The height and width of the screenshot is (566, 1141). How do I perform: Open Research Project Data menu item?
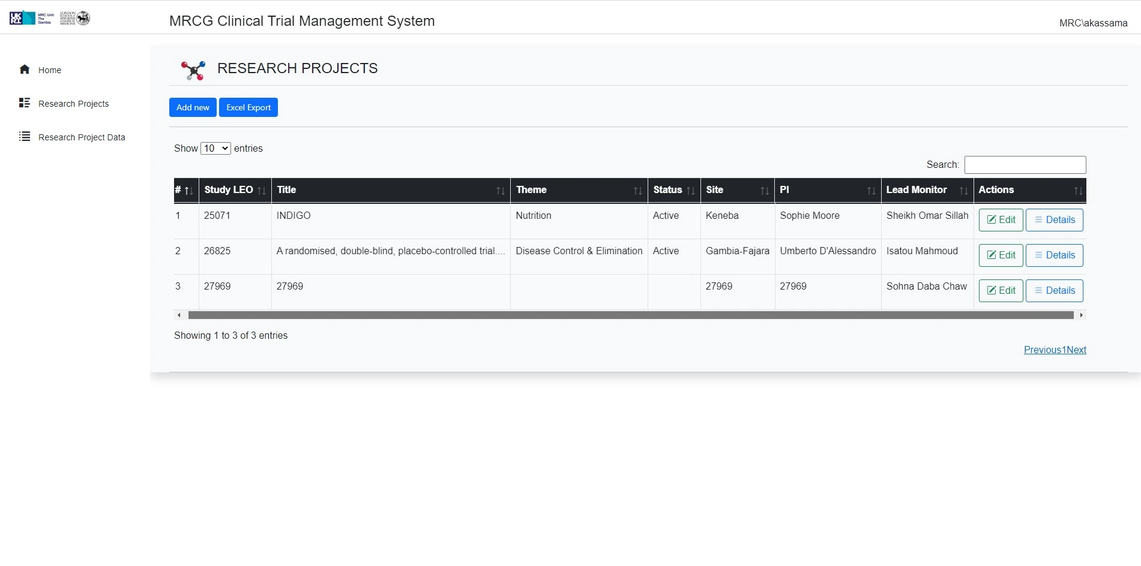82,137
